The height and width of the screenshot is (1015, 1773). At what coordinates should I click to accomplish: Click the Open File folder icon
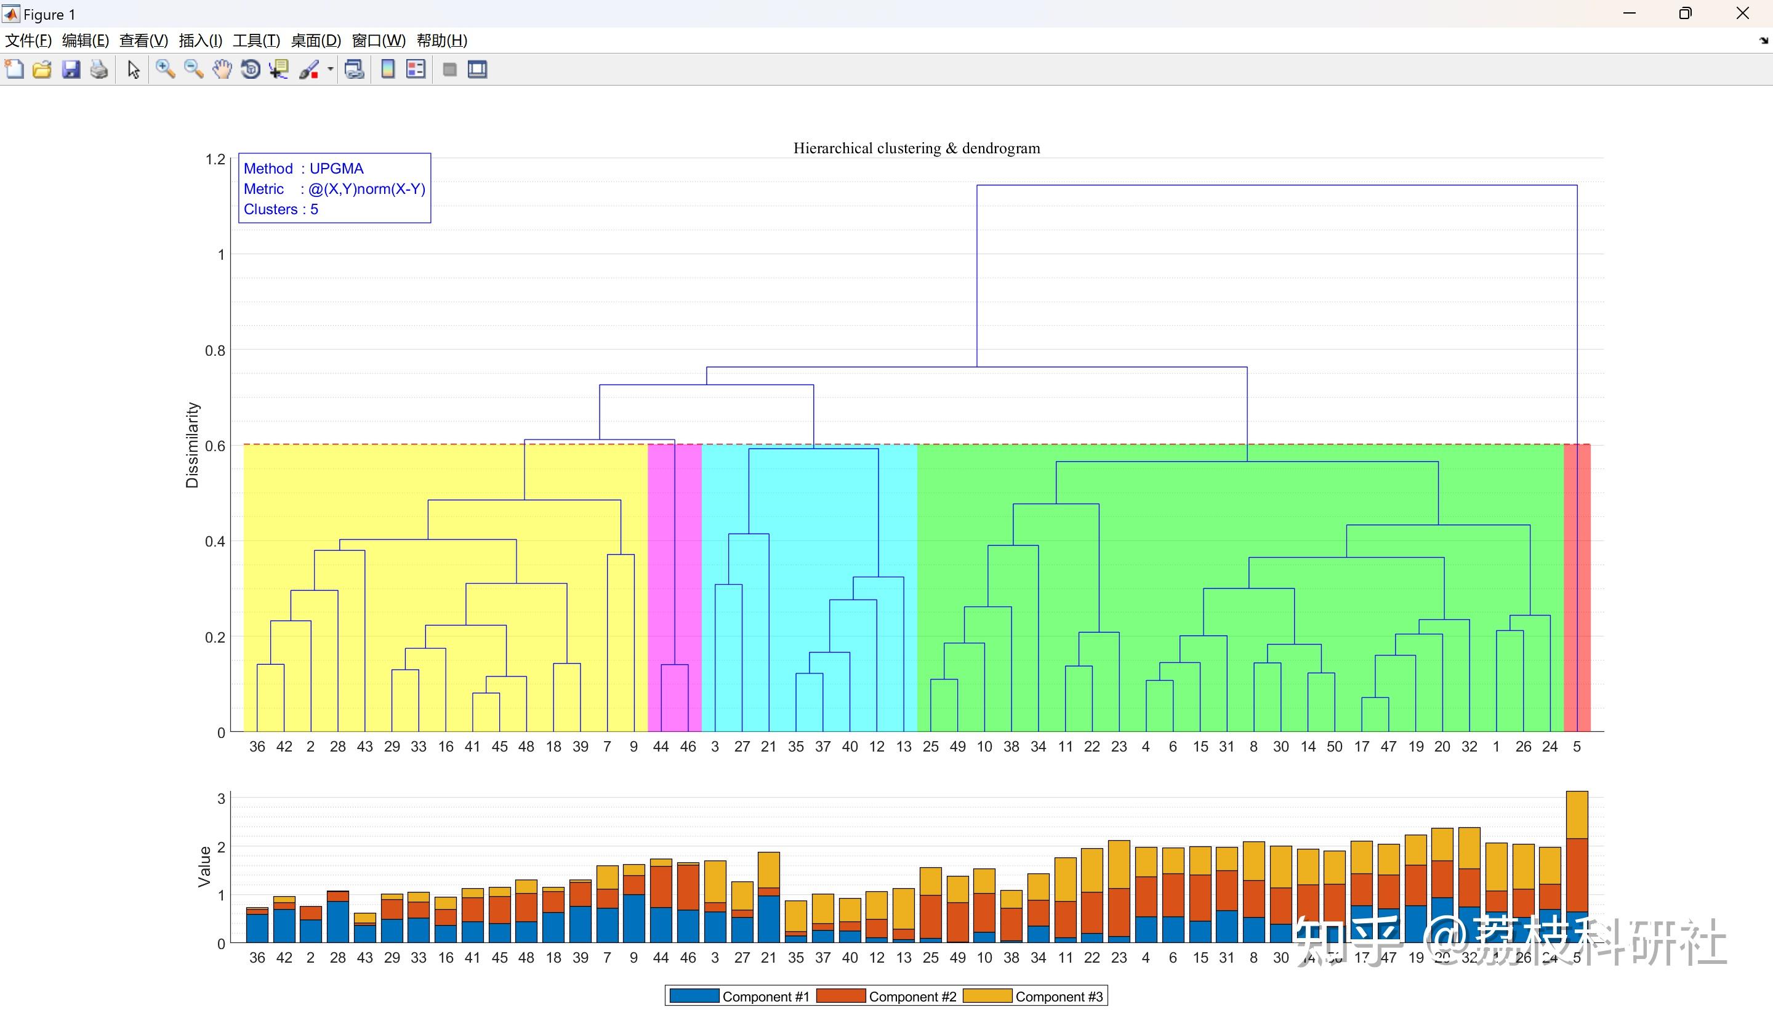[42, 69]
